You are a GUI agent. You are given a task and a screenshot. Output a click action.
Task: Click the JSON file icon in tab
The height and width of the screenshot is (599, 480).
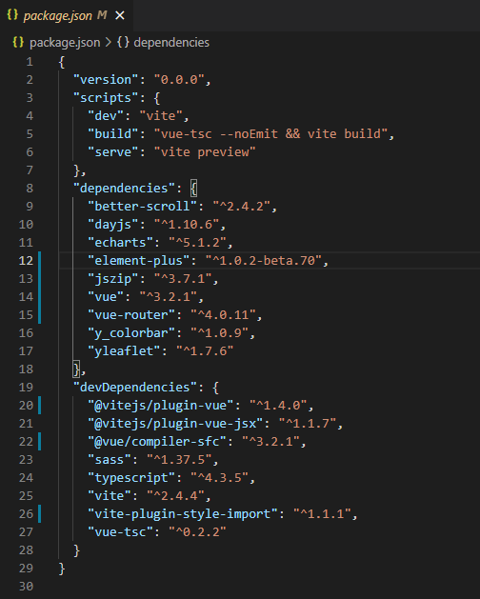tap(12, 15)
